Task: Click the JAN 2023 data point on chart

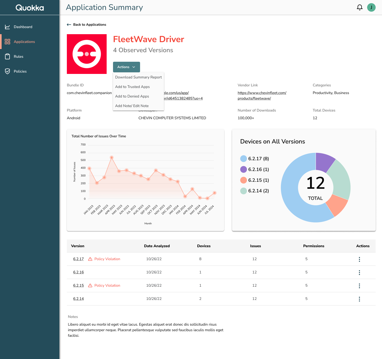Action: click(x=89, y=168)
